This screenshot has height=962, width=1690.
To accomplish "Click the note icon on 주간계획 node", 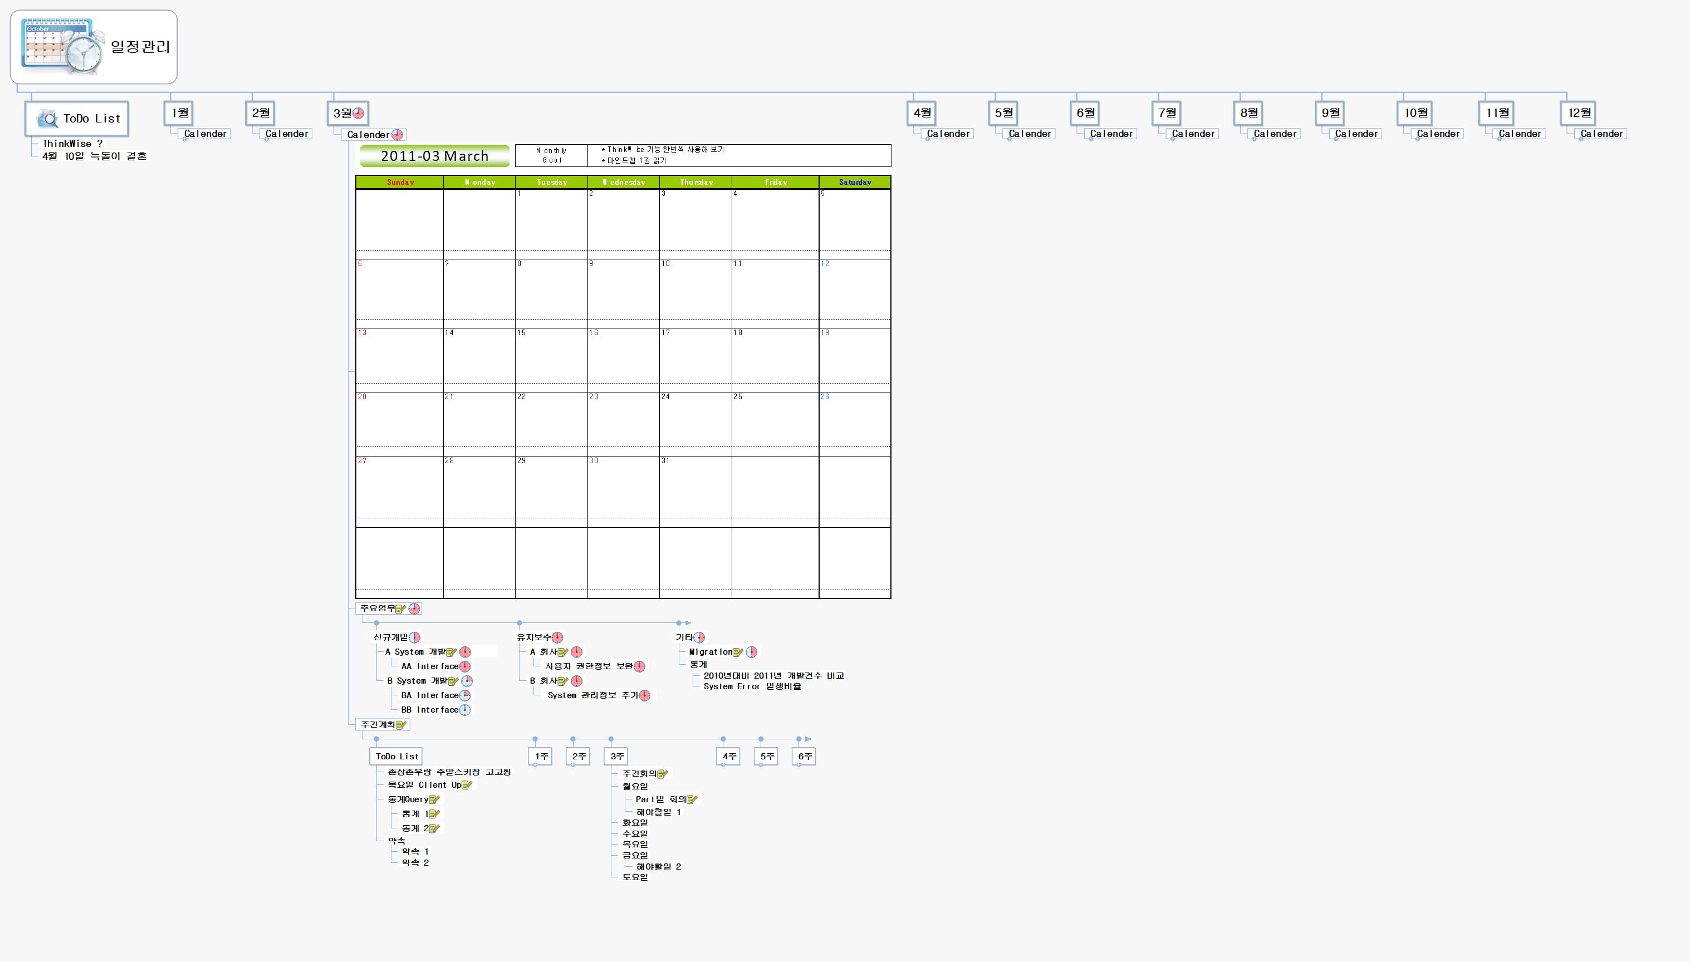I will [x=400, y=725].
